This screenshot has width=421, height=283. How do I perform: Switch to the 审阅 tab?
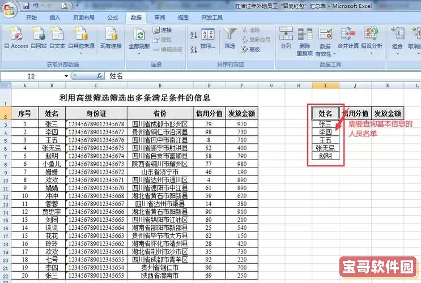click(160, 18)
